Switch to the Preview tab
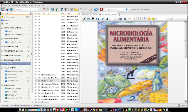 [x=95, y=14]
